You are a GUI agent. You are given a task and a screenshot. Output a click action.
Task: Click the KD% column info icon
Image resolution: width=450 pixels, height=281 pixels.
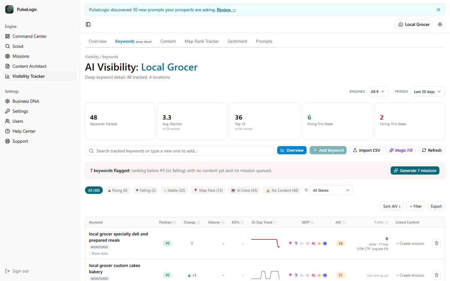[242, 223]
